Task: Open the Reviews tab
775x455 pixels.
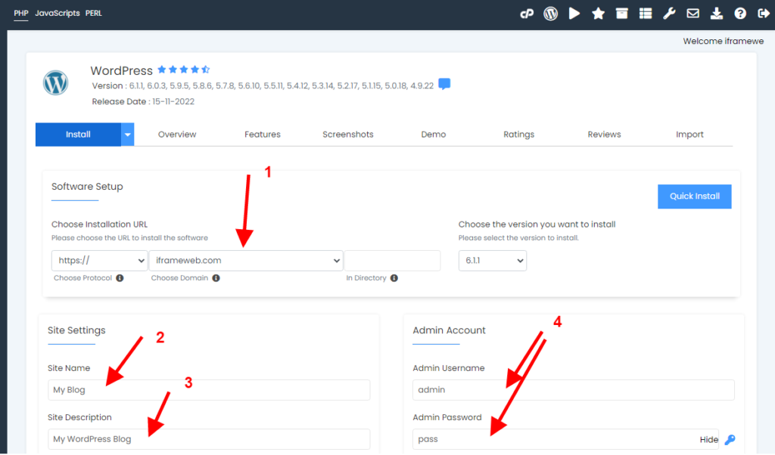Action: (604, 135)
